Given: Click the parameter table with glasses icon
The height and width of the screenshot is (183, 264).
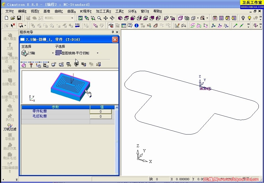Looking at the screenshot, I should pos(69,64).
